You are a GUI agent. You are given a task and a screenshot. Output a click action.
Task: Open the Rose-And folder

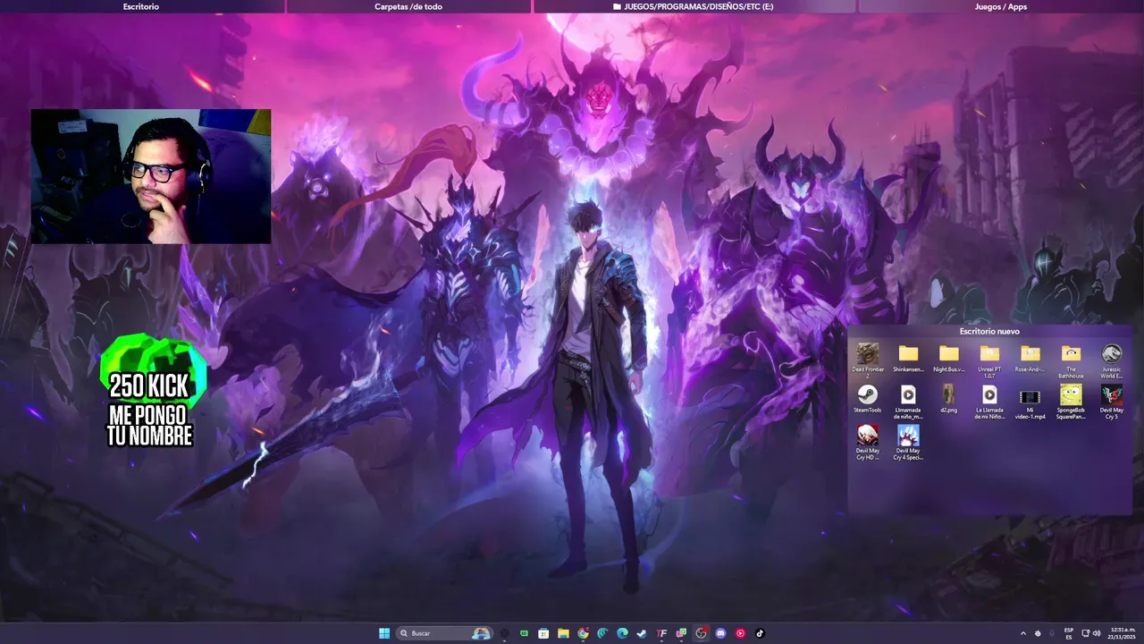tap(1030, 358)
